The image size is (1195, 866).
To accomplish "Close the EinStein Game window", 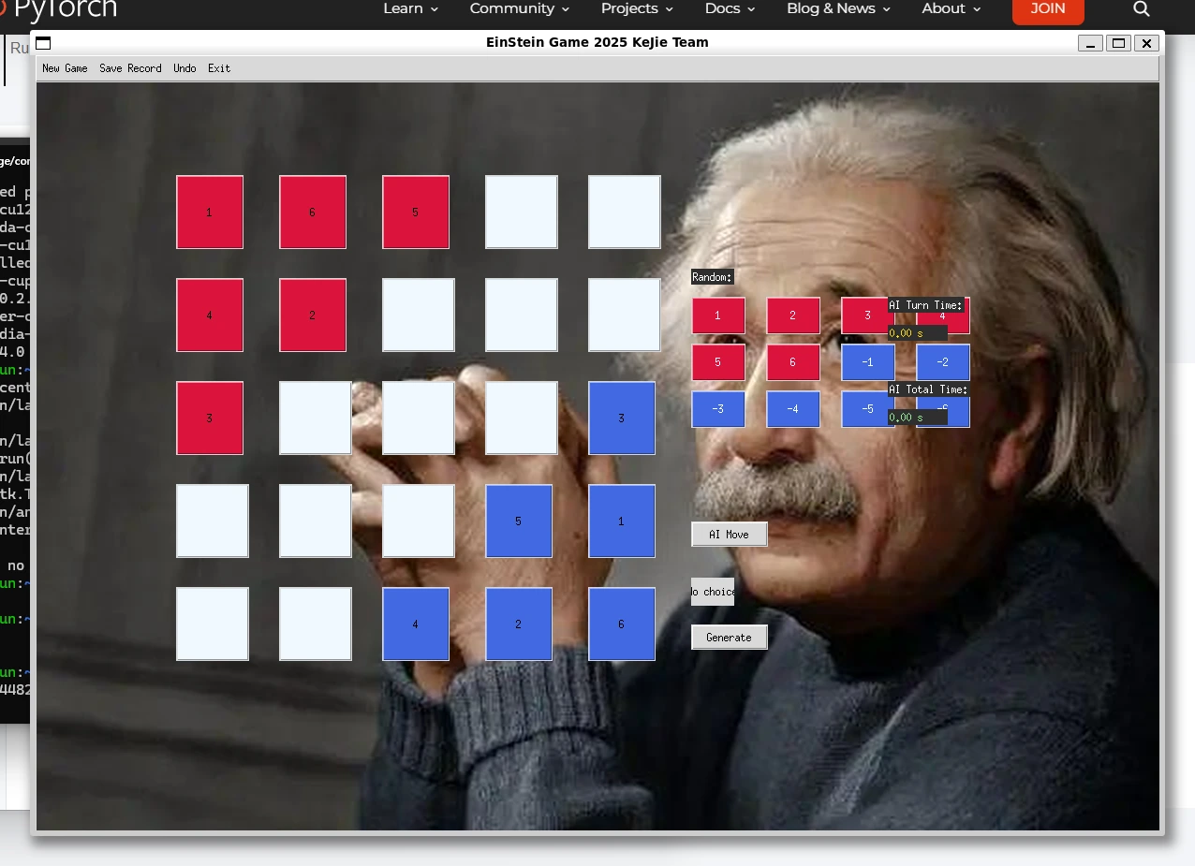I will pos(1146,43).
